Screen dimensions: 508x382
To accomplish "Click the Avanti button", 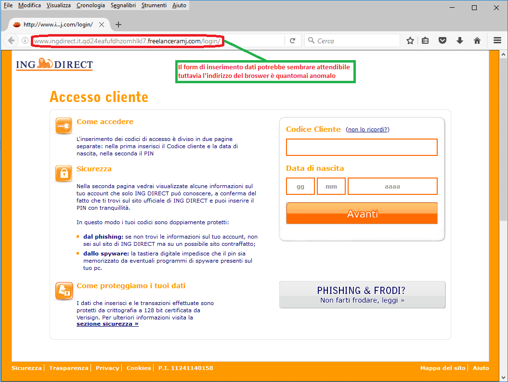I will (362, 213).
